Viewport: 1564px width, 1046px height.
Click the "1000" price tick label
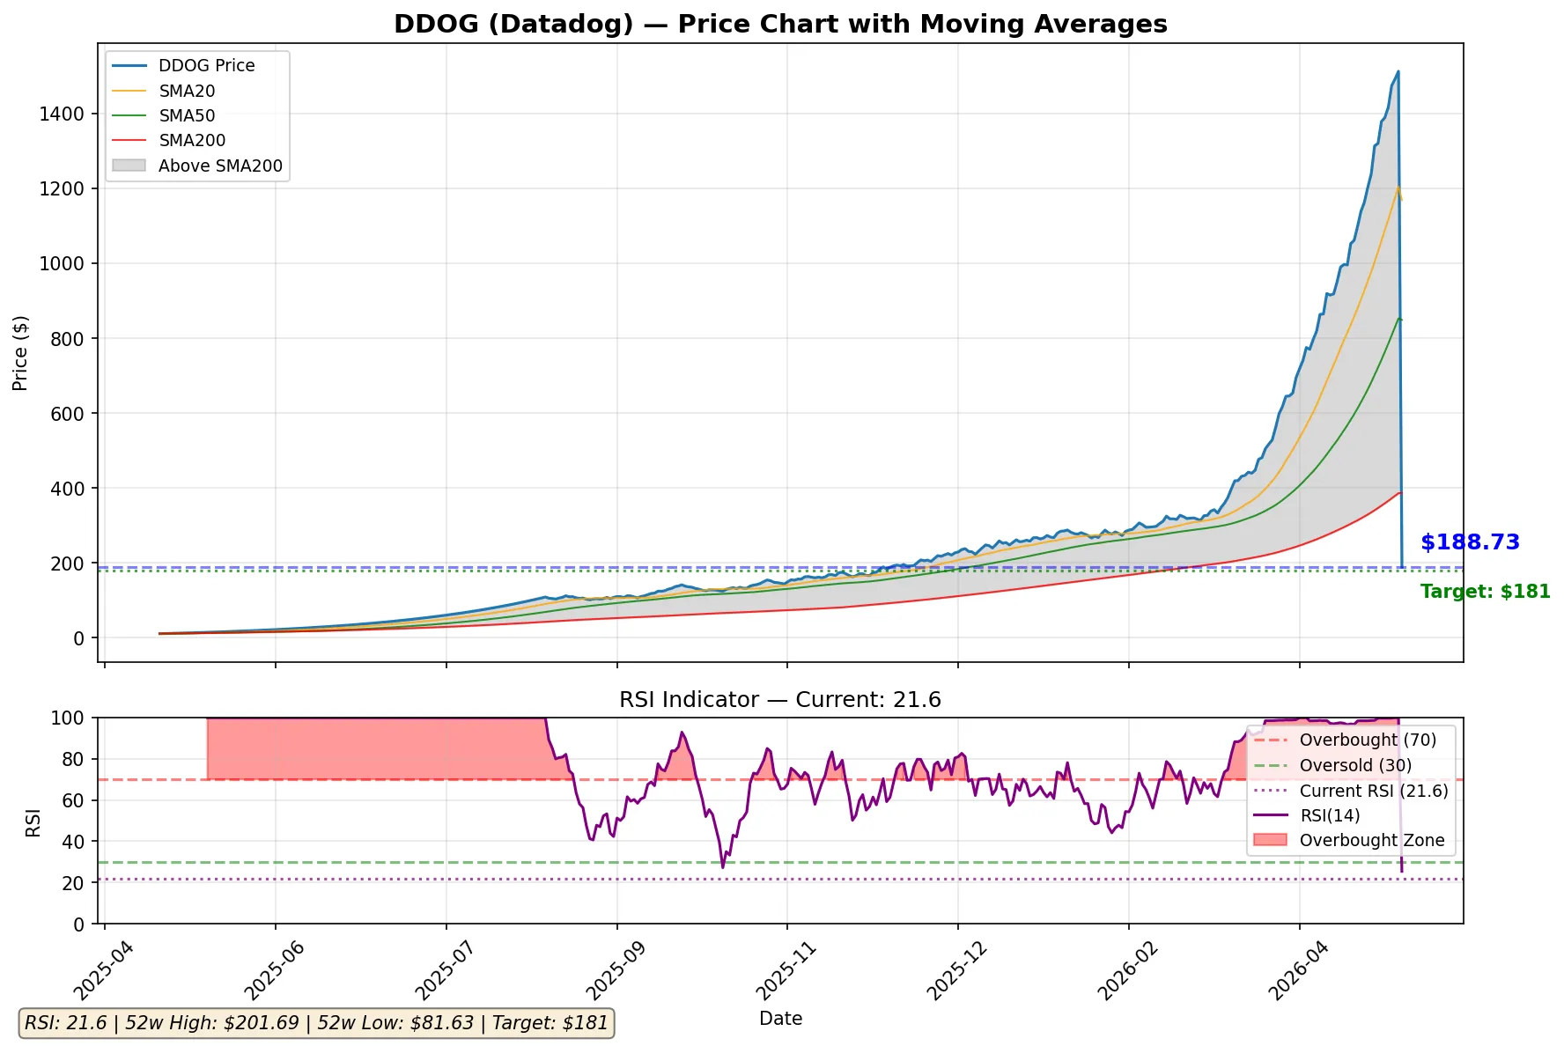[62, 263]
